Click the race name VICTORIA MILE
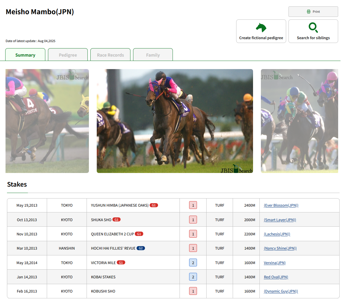The image size is (346, 303). (x=103, y=263)
